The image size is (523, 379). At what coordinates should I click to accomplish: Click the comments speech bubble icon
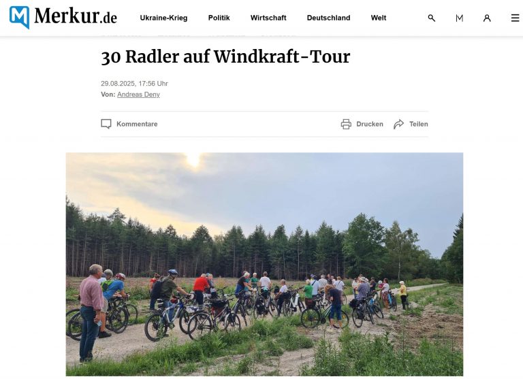coord(106,124)
